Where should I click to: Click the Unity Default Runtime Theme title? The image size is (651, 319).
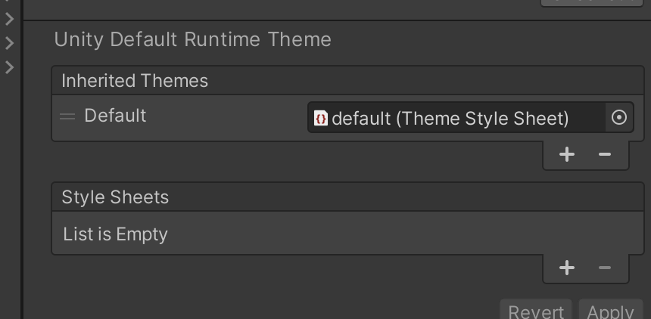(x=192, y=39)
